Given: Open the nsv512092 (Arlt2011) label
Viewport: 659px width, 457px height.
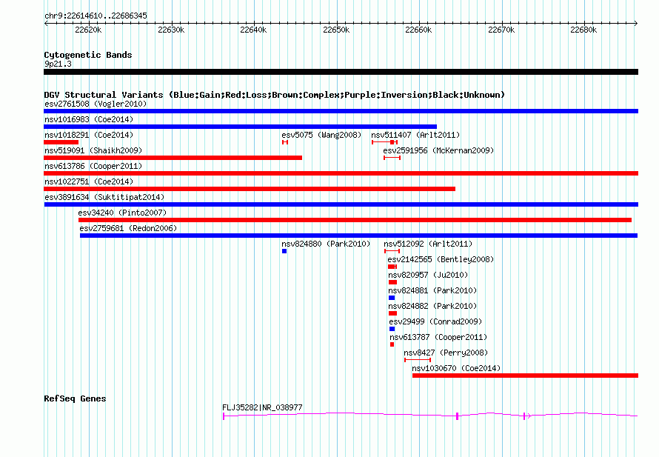Looking at the screenshot, I should pos(428,244).
